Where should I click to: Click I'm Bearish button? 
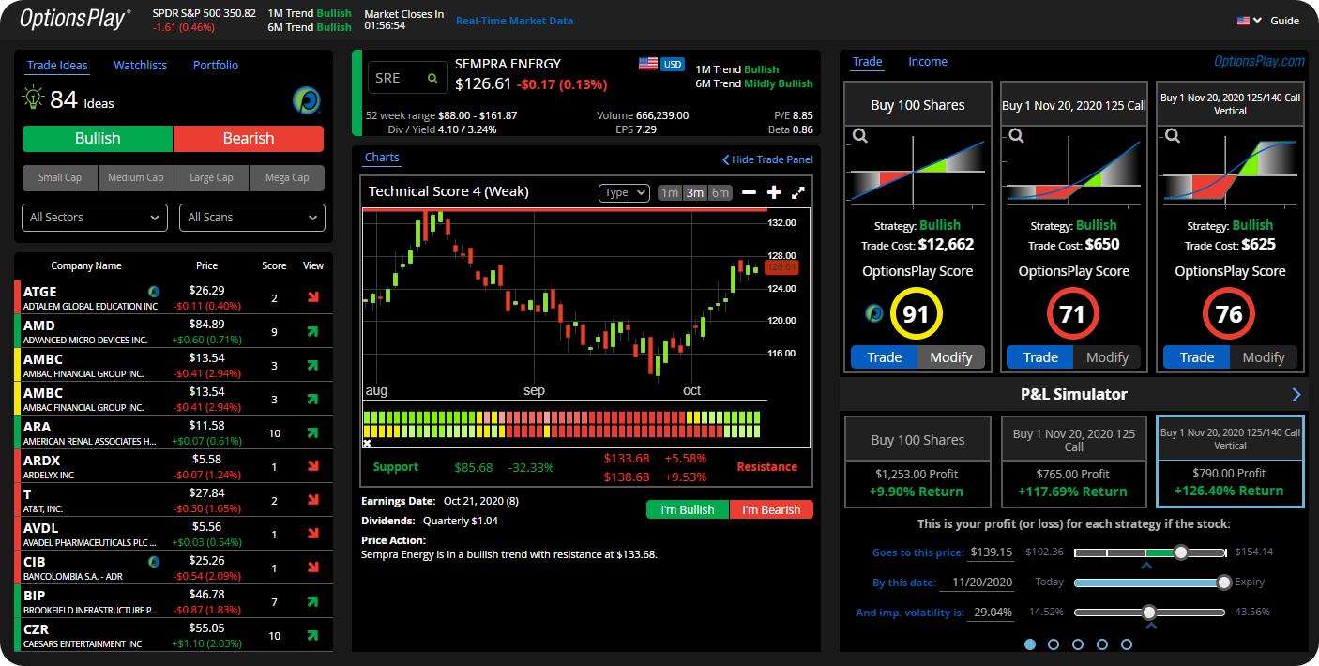tap(771, 510)
